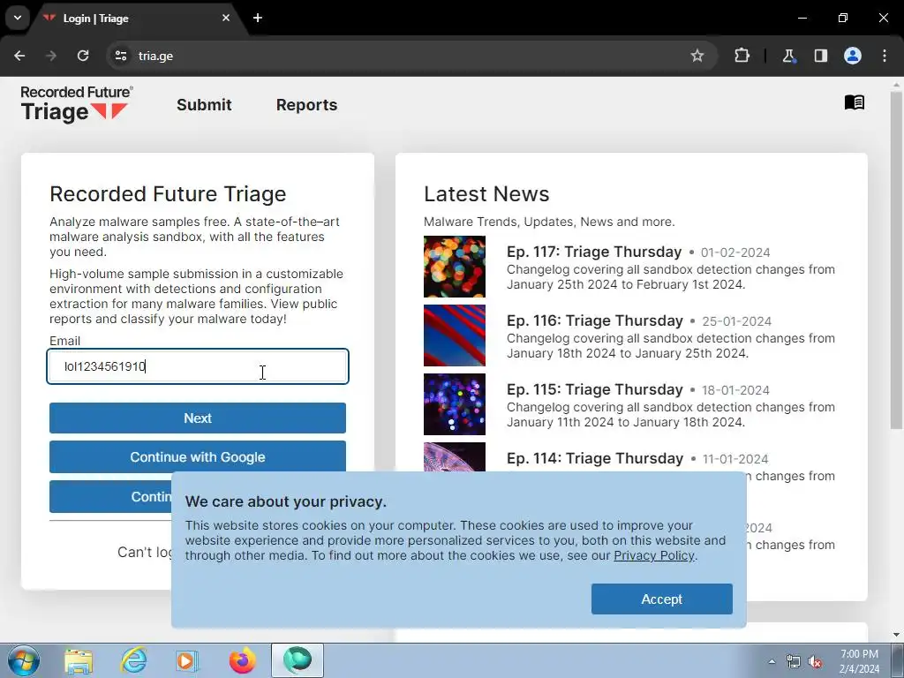Open the Privacy Policy link
Screen dimensions: 904x678
[x=654, y=556]
